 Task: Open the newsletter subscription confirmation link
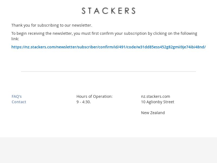point(108,47)
